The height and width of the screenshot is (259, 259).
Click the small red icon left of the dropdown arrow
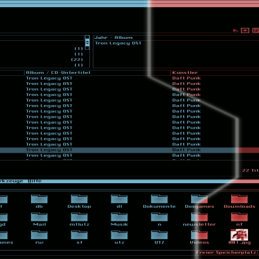point(236,30)
